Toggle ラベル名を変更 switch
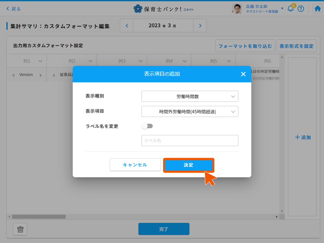 [x=147, y=126]
